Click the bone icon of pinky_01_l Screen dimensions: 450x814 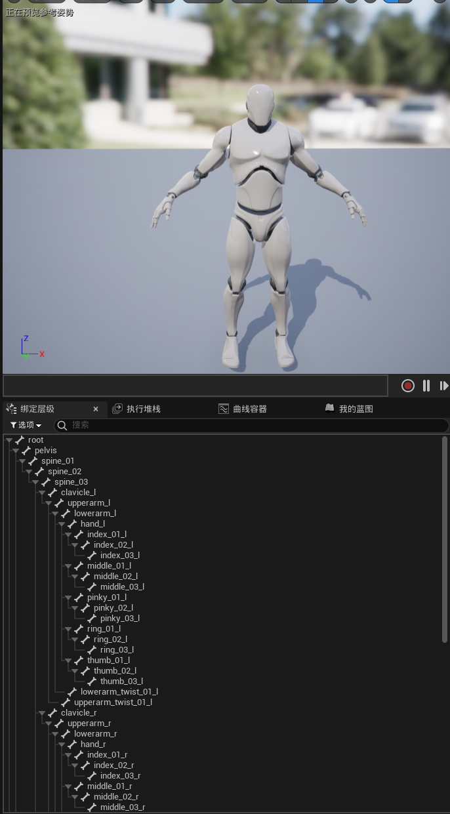(x=79, y=598)
